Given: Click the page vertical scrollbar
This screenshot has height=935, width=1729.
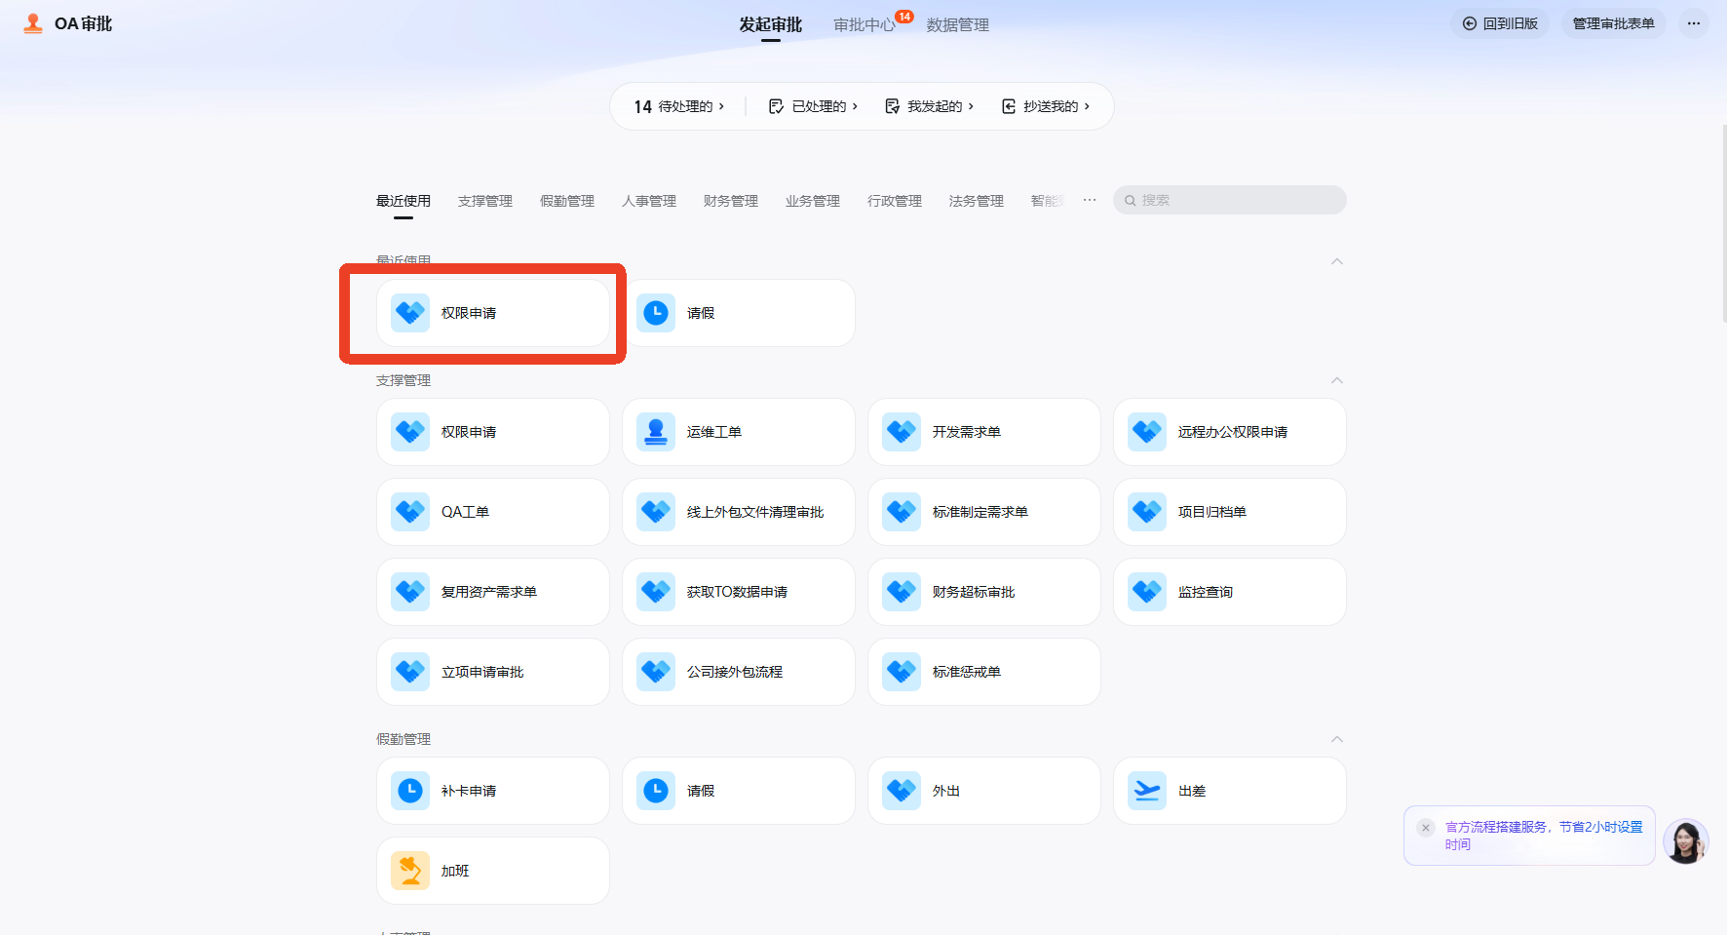Looking at the screenshot, I should [1724, 224].
